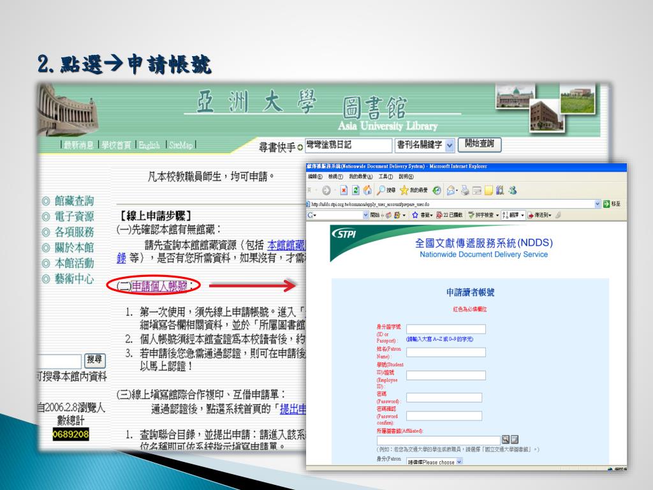Click the Refresh toolbar icon

pyautogui.click(x=355, y=190)
